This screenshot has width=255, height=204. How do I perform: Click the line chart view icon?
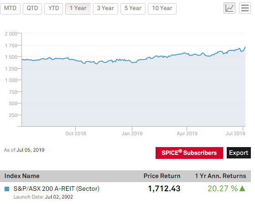click(229, 8)
